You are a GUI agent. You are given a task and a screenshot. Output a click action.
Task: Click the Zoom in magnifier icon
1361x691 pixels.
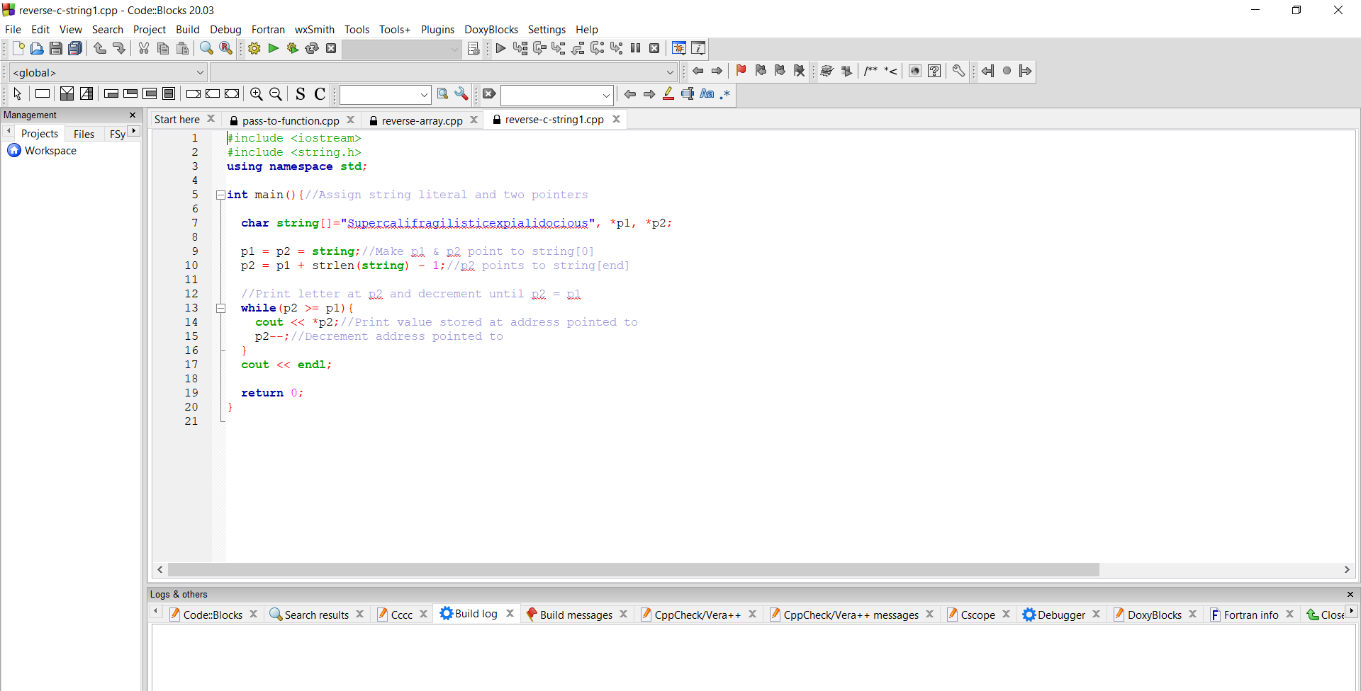click(257, 94)
